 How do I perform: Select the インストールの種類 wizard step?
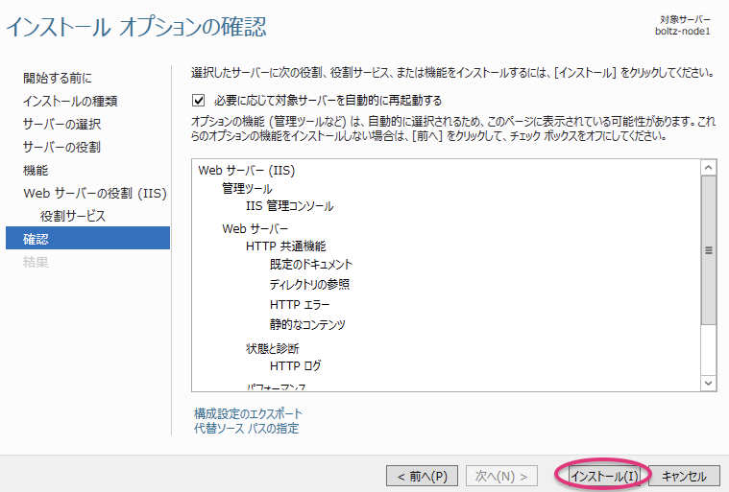[x=70, y=101]
